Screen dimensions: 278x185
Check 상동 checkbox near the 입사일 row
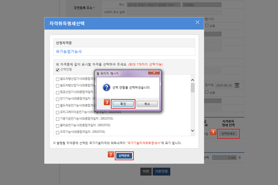[207, 92]
